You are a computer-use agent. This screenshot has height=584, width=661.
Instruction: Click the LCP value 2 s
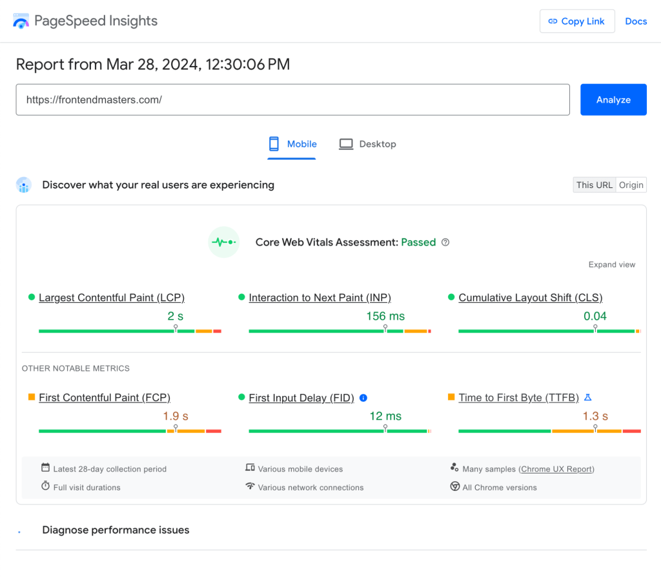click(176, 316)
